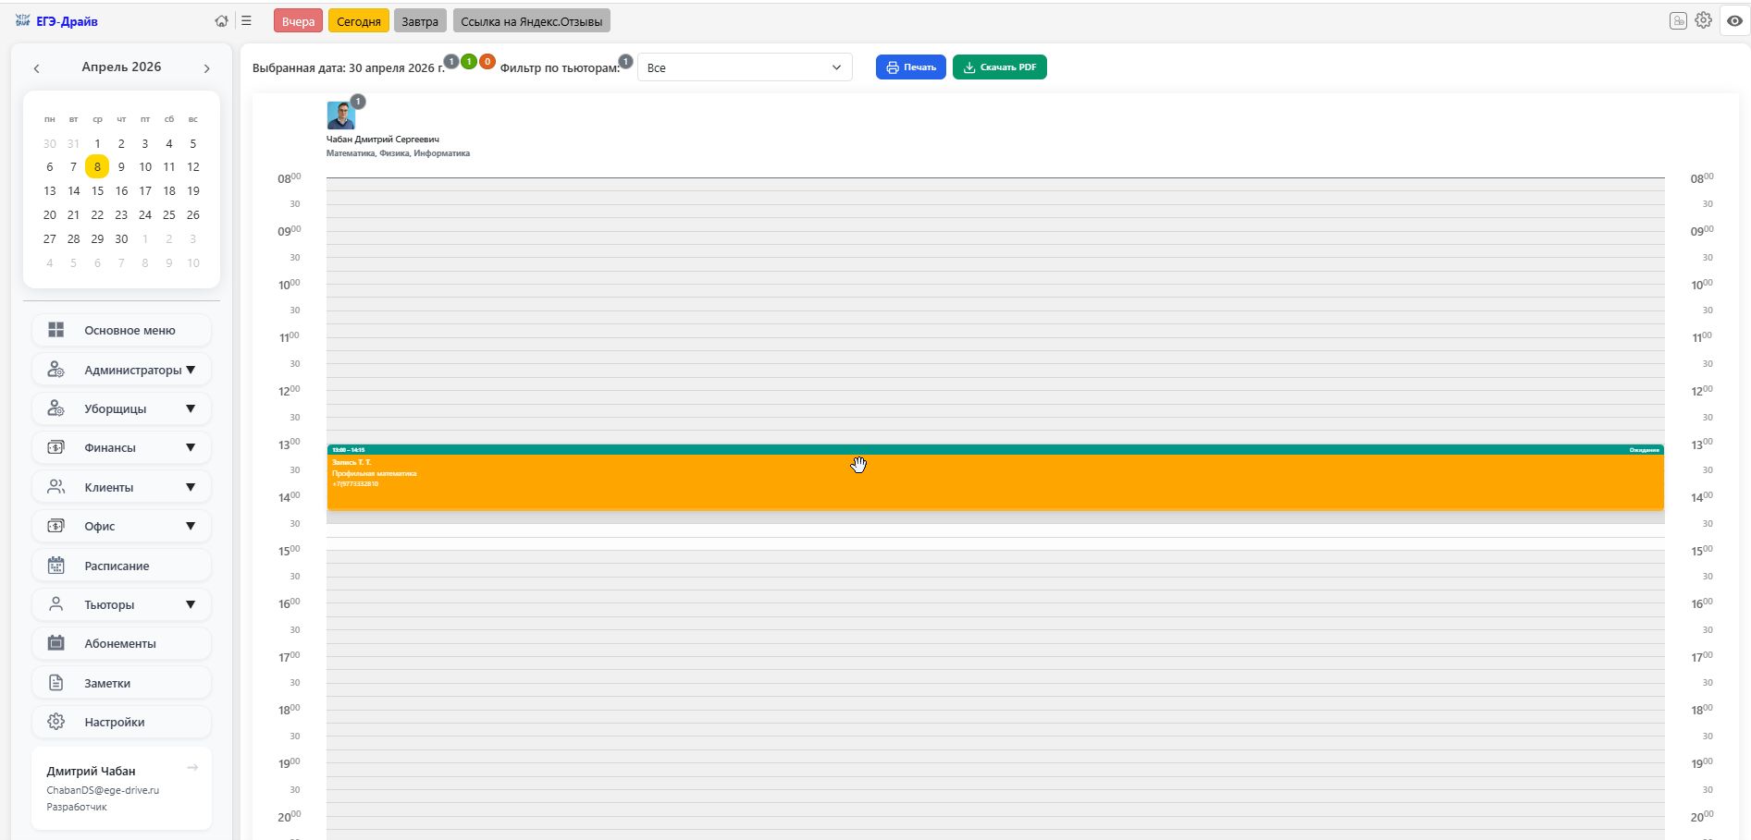Screen dimensions: 1751x840
Task: Switch view with the Сегодня toggle
Action: (359, 19)
